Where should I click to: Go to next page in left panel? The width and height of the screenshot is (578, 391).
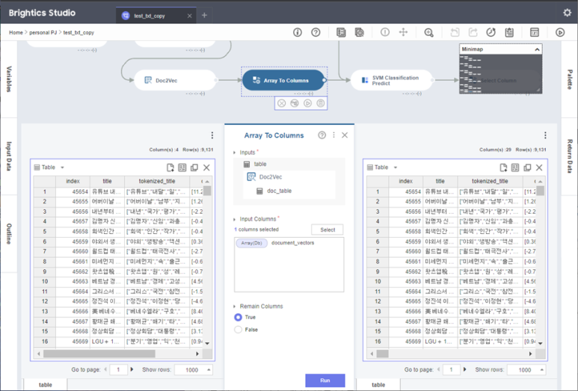(x=132, y=369)
